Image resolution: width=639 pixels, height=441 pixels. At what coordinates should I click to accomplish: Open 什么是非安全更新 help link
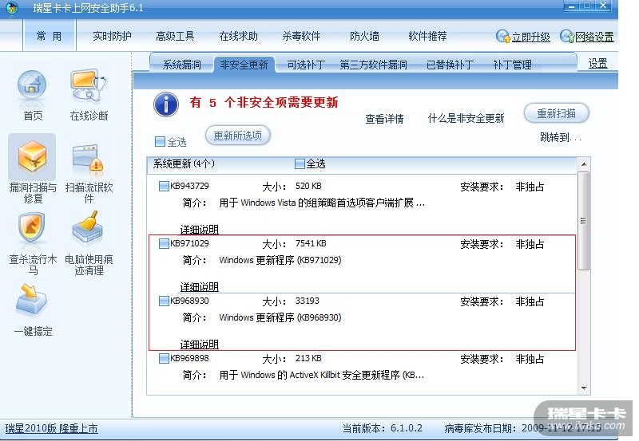(466, 118)
